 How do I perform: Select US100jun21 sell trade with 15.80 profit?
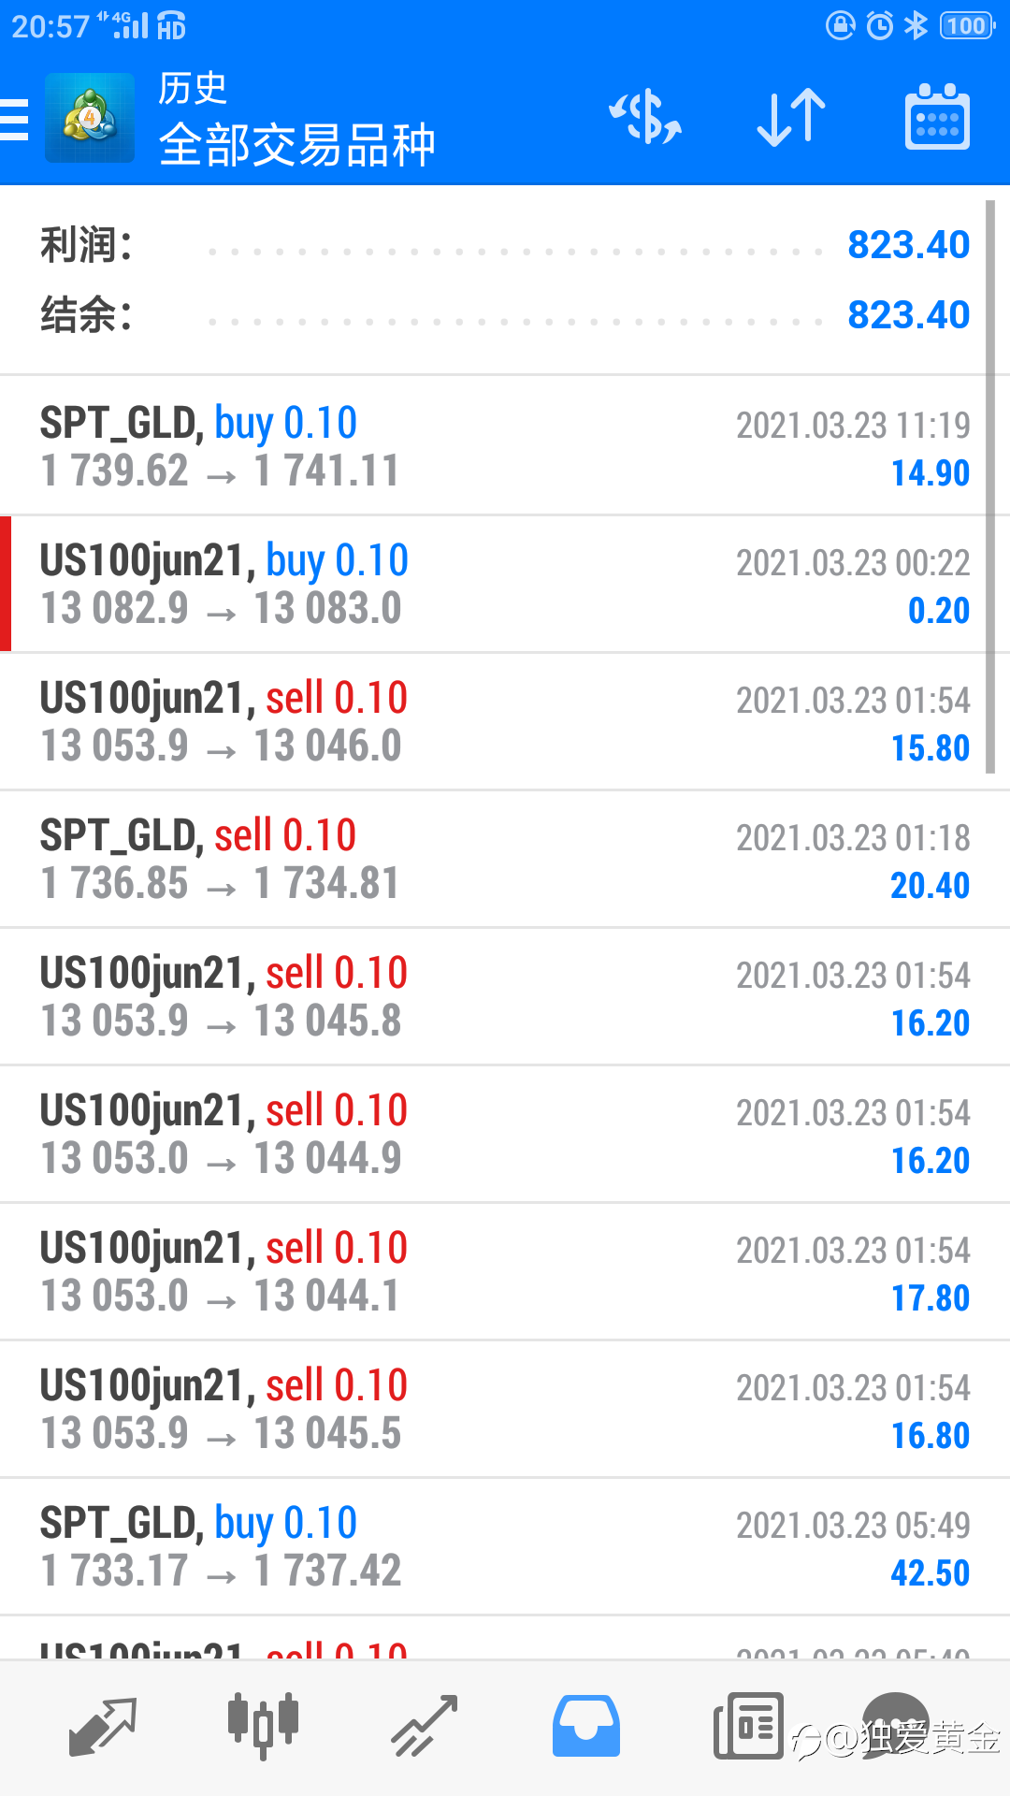click(505, 721)
